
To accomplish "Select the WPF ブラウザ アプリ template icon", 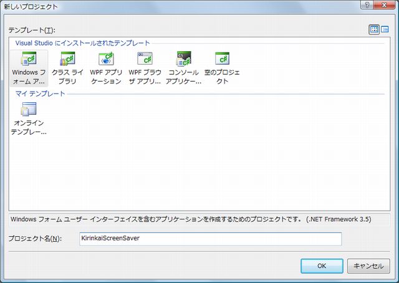I will pos(145,59).
